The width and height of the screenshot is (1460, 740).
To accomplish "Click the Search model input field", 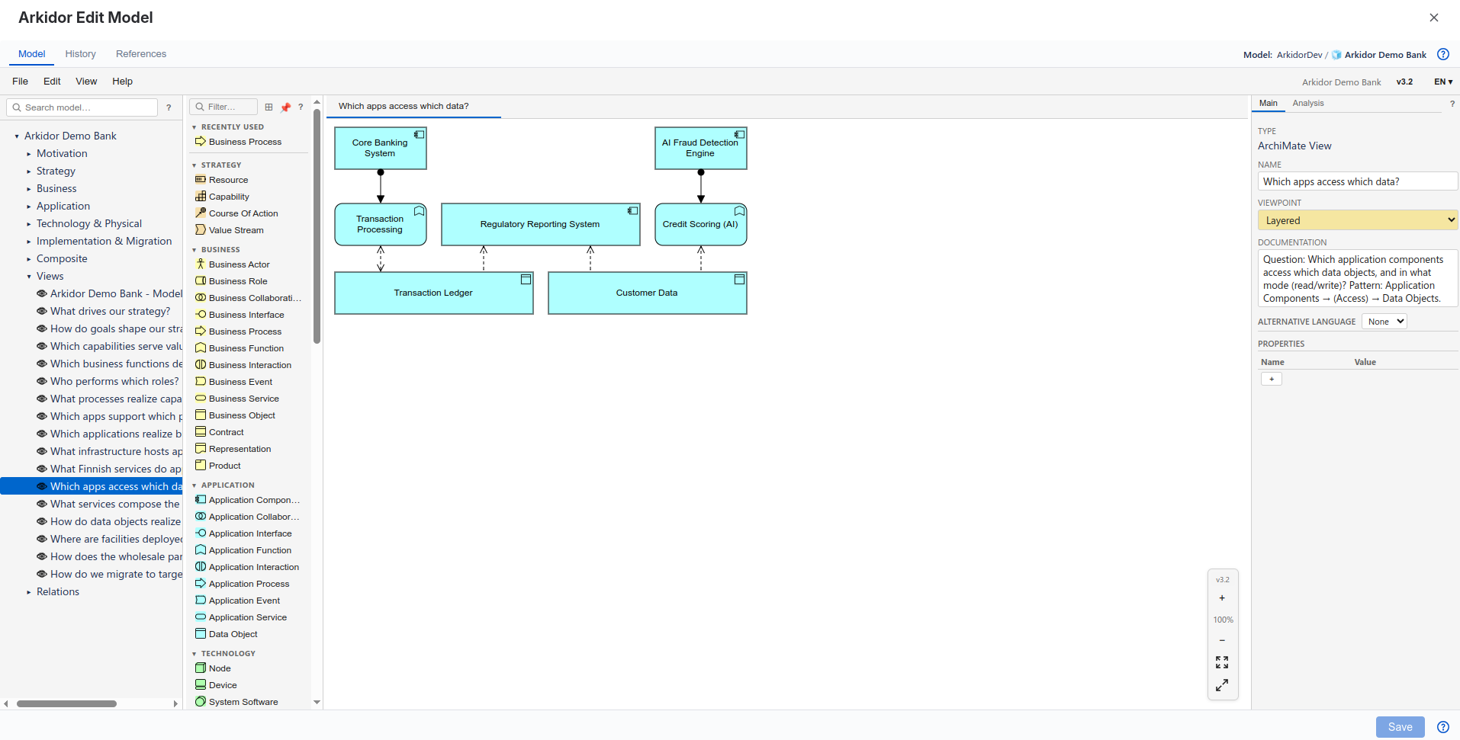I will pyautogui.click(x=82, y=107).
